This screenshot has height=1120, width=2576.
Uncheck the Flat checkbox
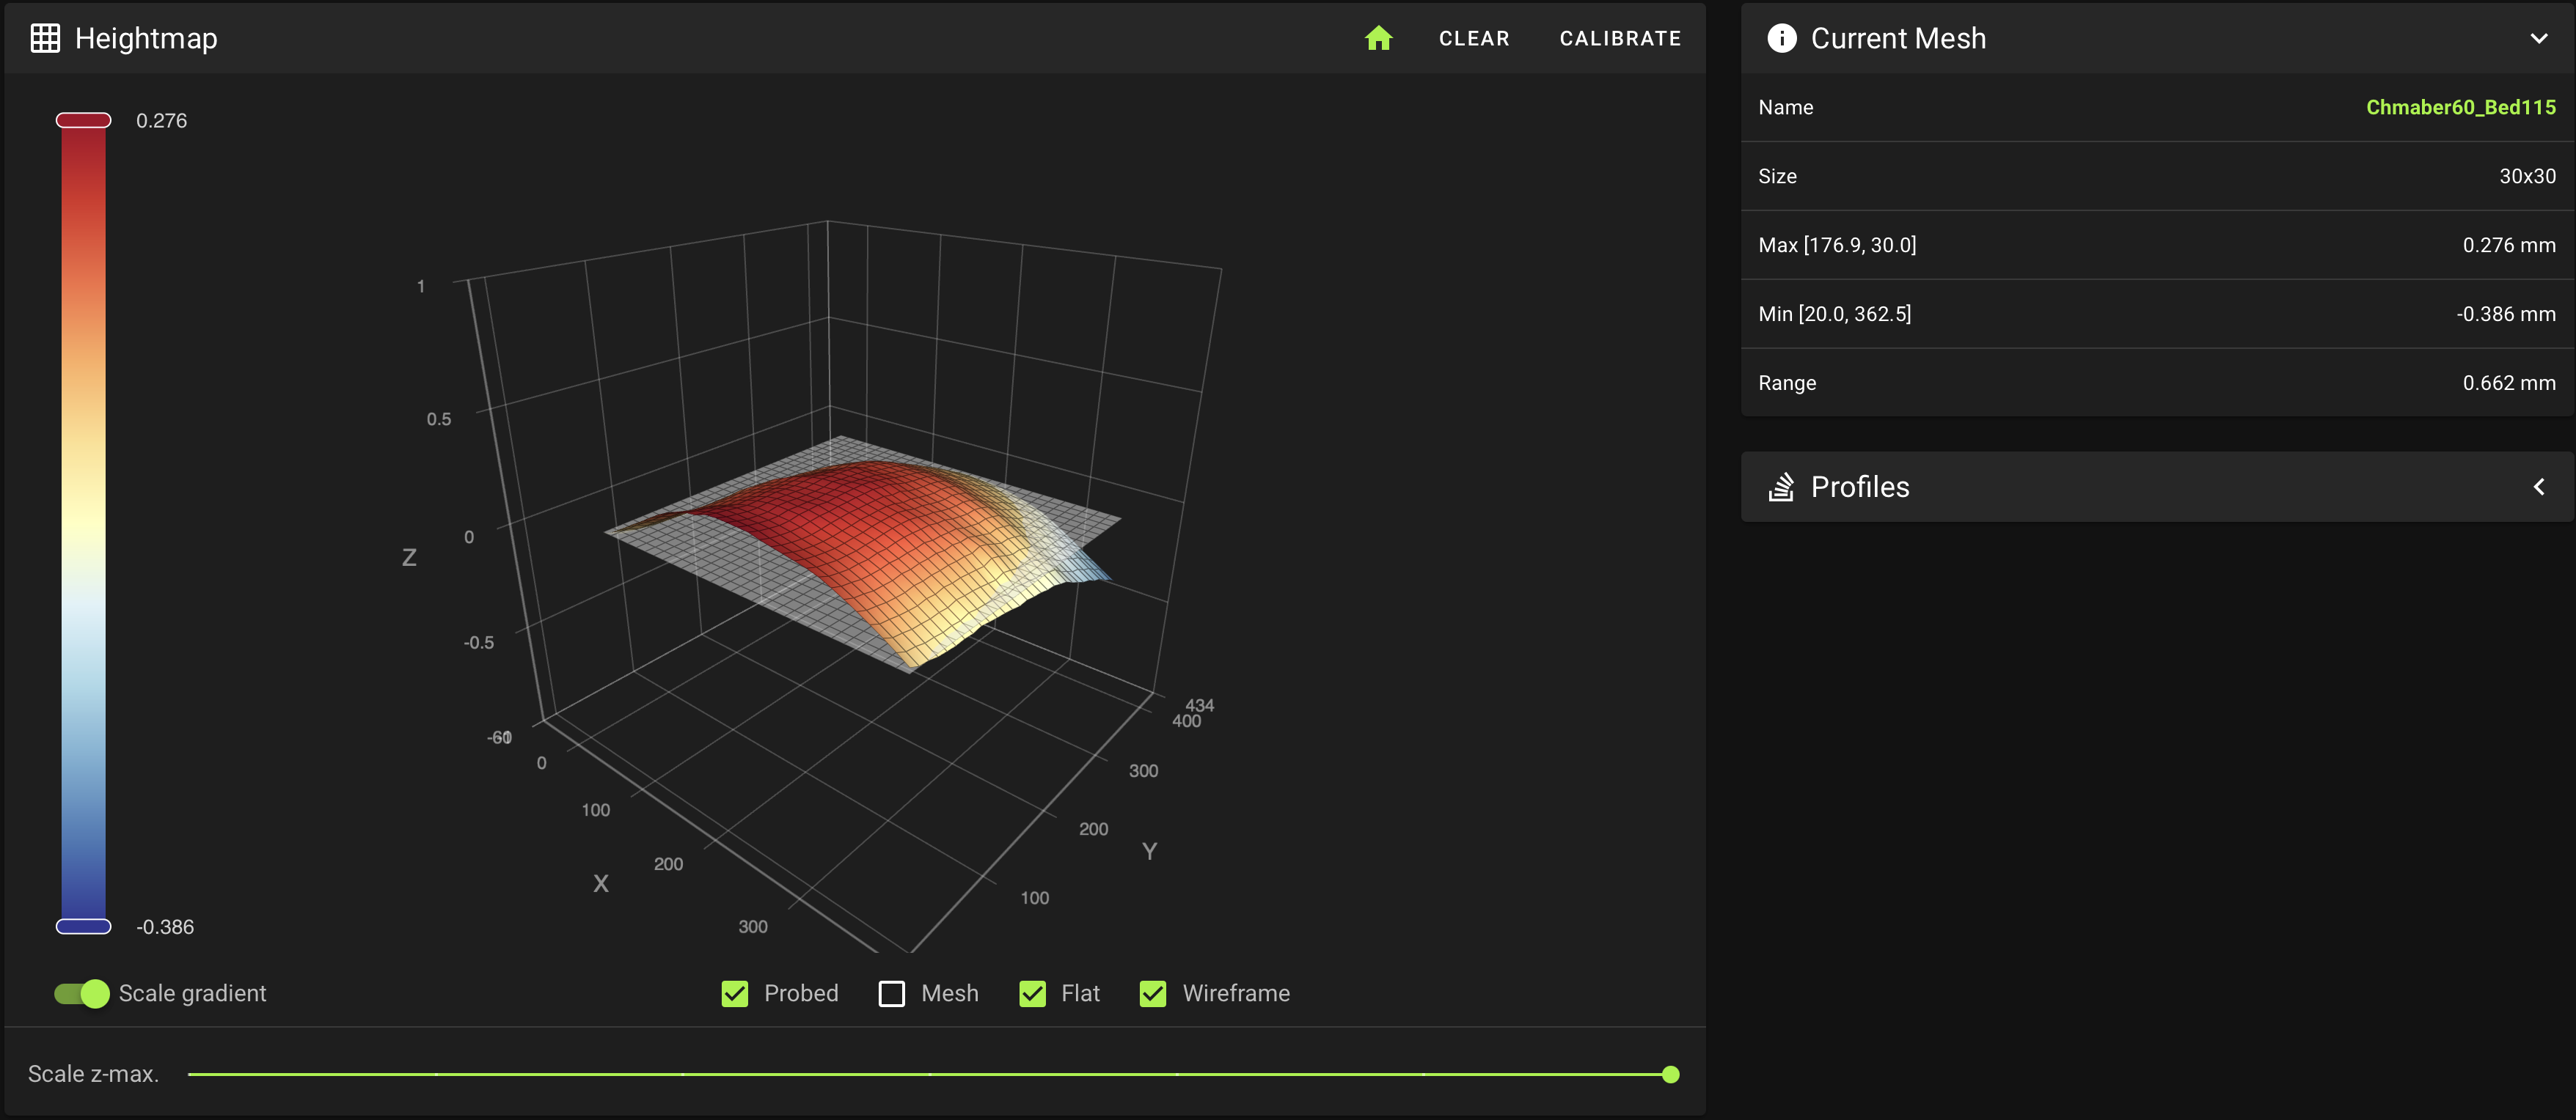click(x=1032, y=993)
